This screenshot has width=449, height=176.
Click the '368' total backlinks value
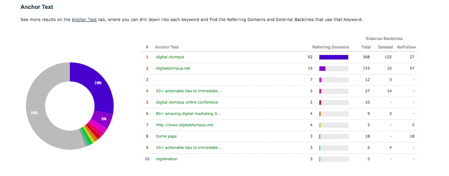pos(366,57)
